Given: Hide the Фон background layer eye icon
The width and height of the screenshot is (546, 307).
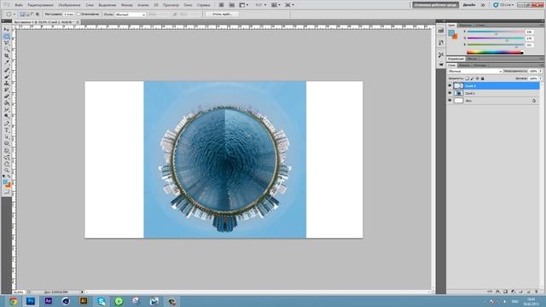Looking at the screenshot, I should [450, 101].
